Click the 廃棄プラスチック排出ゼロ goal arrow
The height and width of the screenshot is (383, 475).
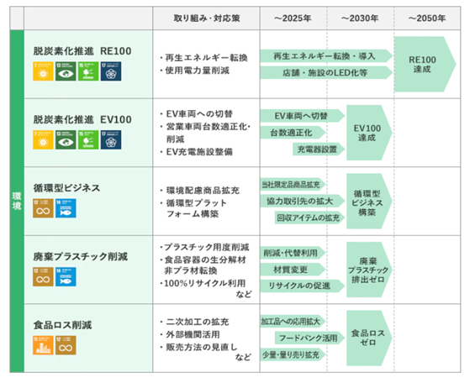pos(369,270)
